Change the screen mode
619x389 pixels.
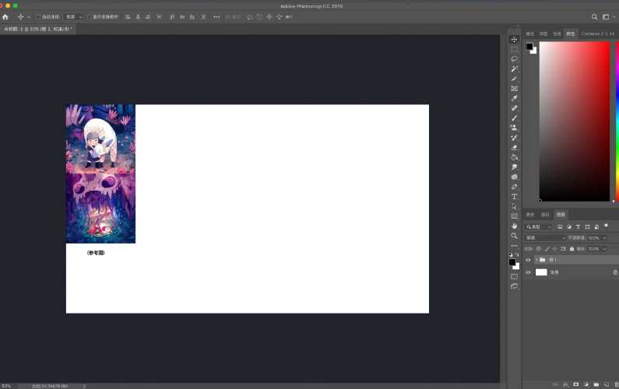tap(514, 286)
